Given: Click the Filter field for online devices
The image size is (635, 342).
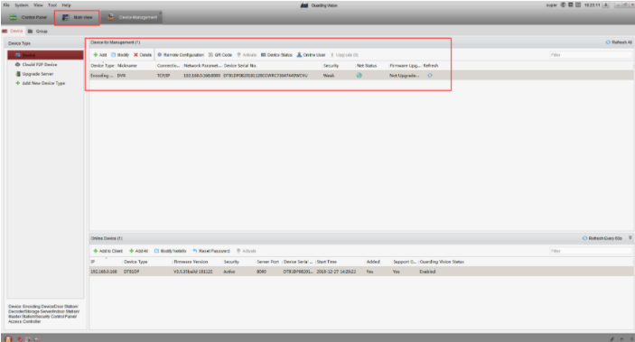Looking at the screenshot, I should pyautogui.click(x=591, y=251).
